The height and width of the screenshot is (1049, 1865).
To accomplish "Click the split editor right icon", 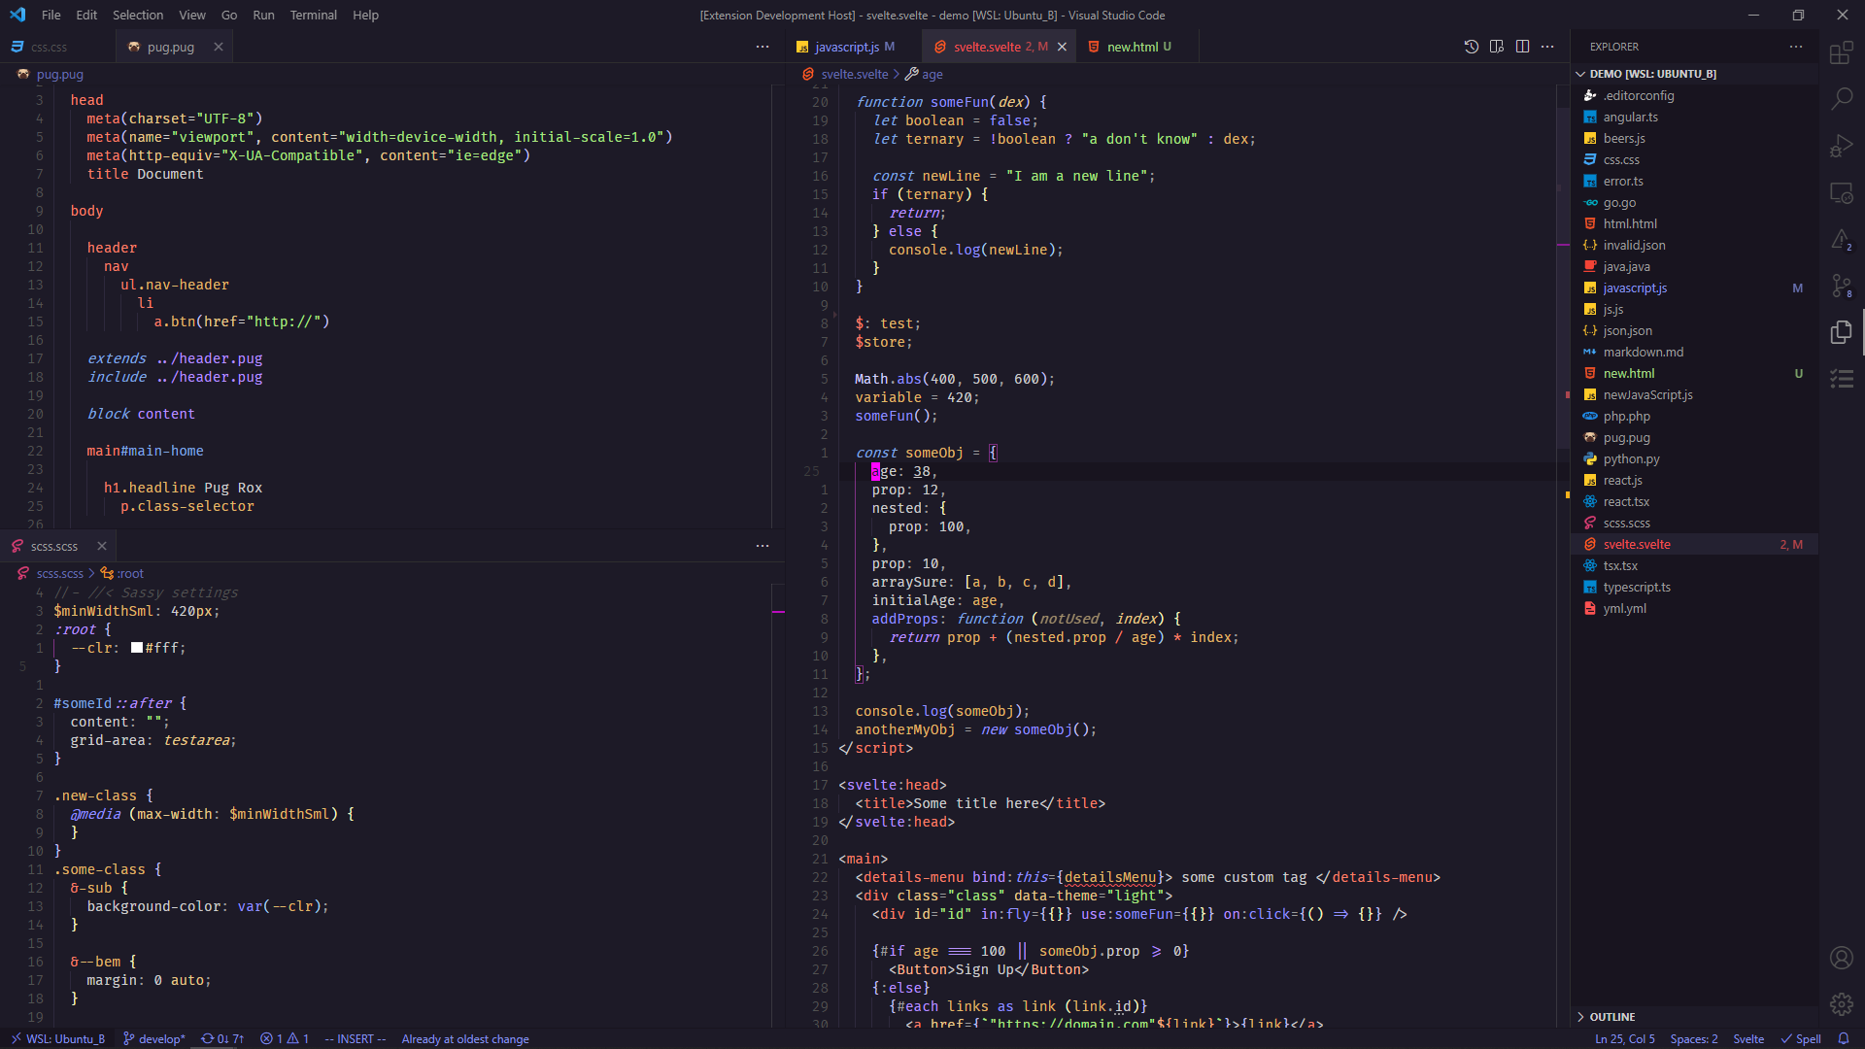I will [1522, 47].
